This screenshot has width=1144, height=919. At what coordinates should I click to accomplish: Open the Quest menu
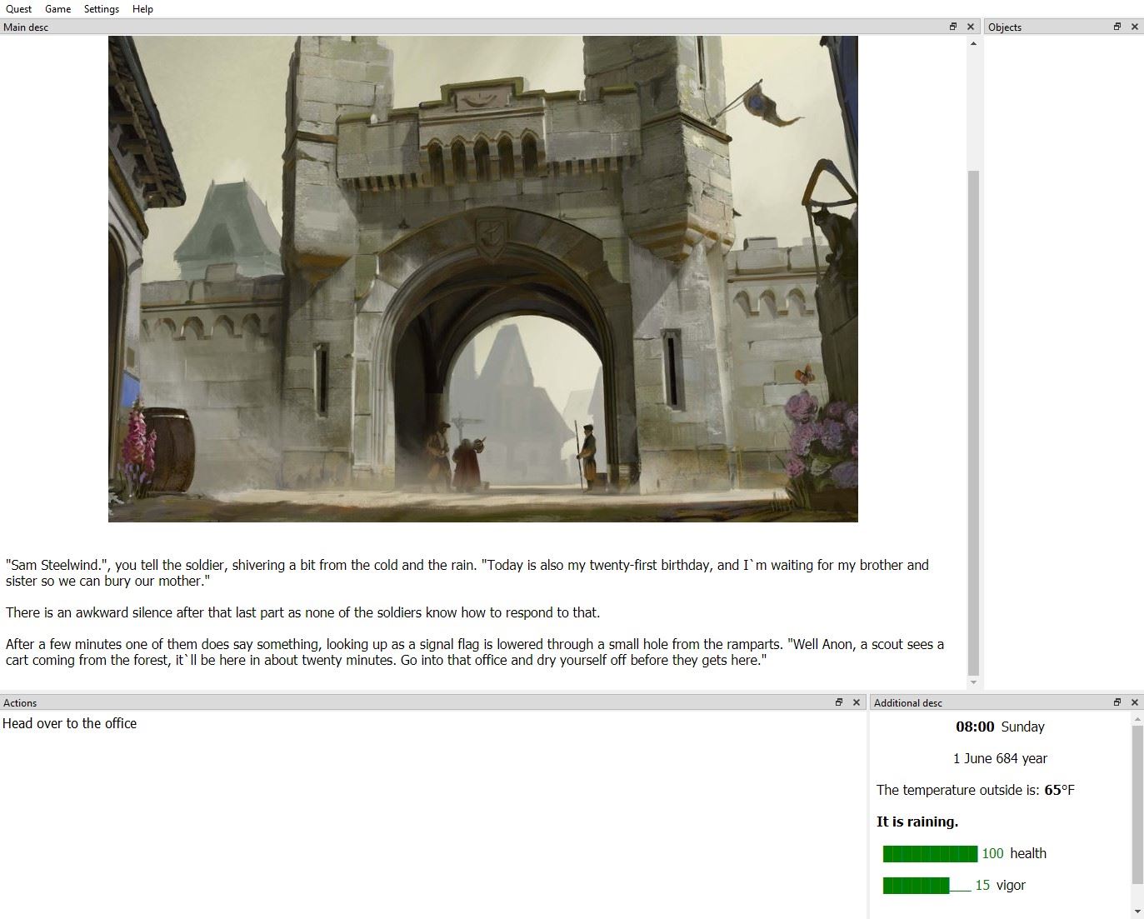click(x=18, y=9)
